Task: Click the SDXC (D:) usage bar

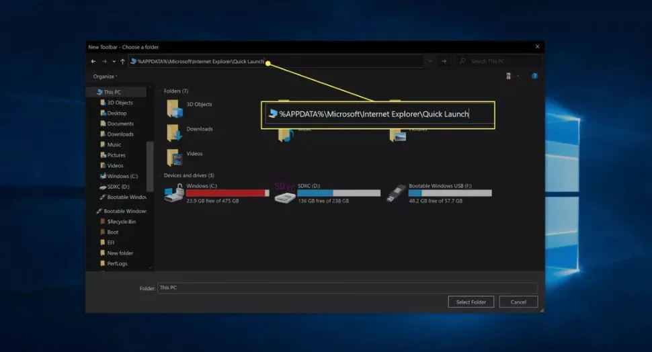Action: (339, 193)
